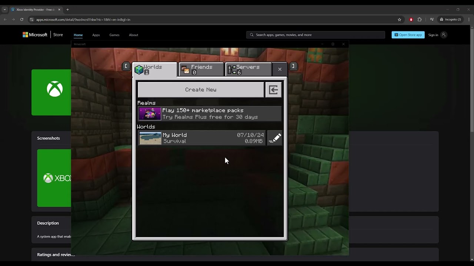This screenshot has height=266, width=474.
Task: Click the Incognito profile indicator
Action: tap(450, 20)
